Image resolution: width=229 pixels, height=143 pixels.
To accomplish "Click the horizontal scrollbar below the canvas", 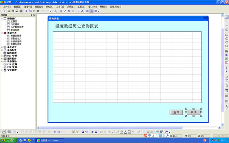I will click(111, 128).
